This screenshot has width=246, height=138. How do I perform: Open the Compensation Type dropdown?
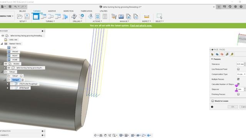pos(241,74)
